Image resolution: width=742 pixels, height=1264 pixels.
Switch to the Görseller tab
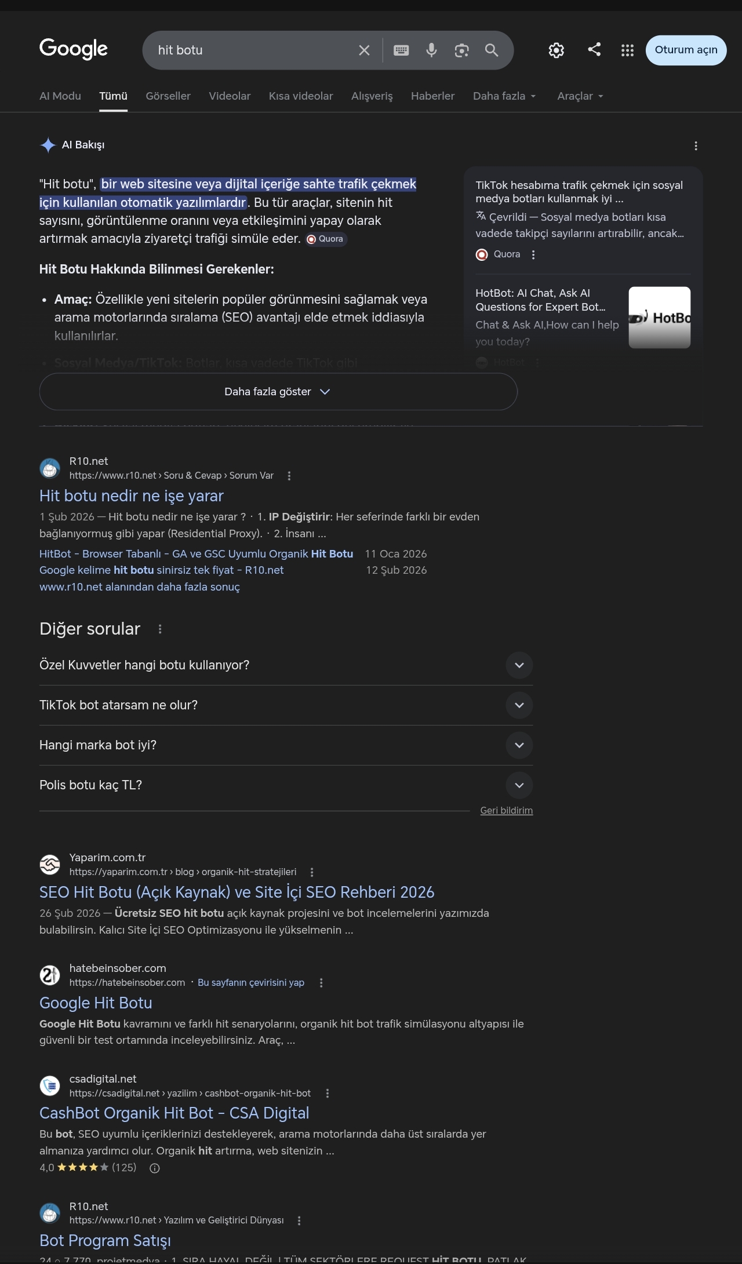(x=168, y=96)
